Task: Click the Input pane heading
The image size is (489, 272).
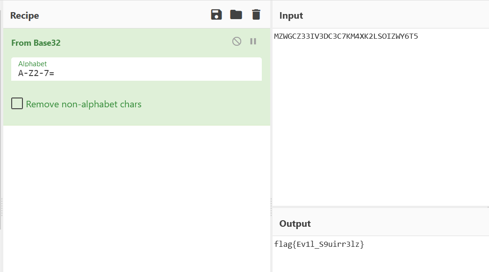Action: (x=291, y=15)
